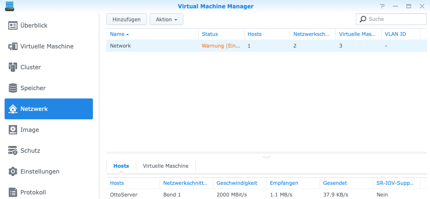Open the Überblick section icon
Image resolution: width=430 pixels, height=199 pixels.
pos(13,25)
